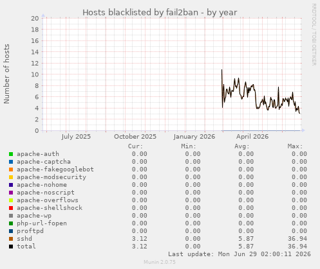Click the orange apache-fakegooglebot legend swatch
Image resolution: width=320 pixels, height=269 pixels.
[11, 169]
